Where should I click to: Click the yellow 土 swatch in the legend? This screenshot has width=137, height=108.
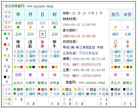click(5, 55)
